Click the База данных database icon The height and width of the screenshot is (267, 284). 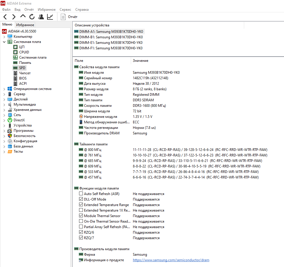[x=10, y=146]
